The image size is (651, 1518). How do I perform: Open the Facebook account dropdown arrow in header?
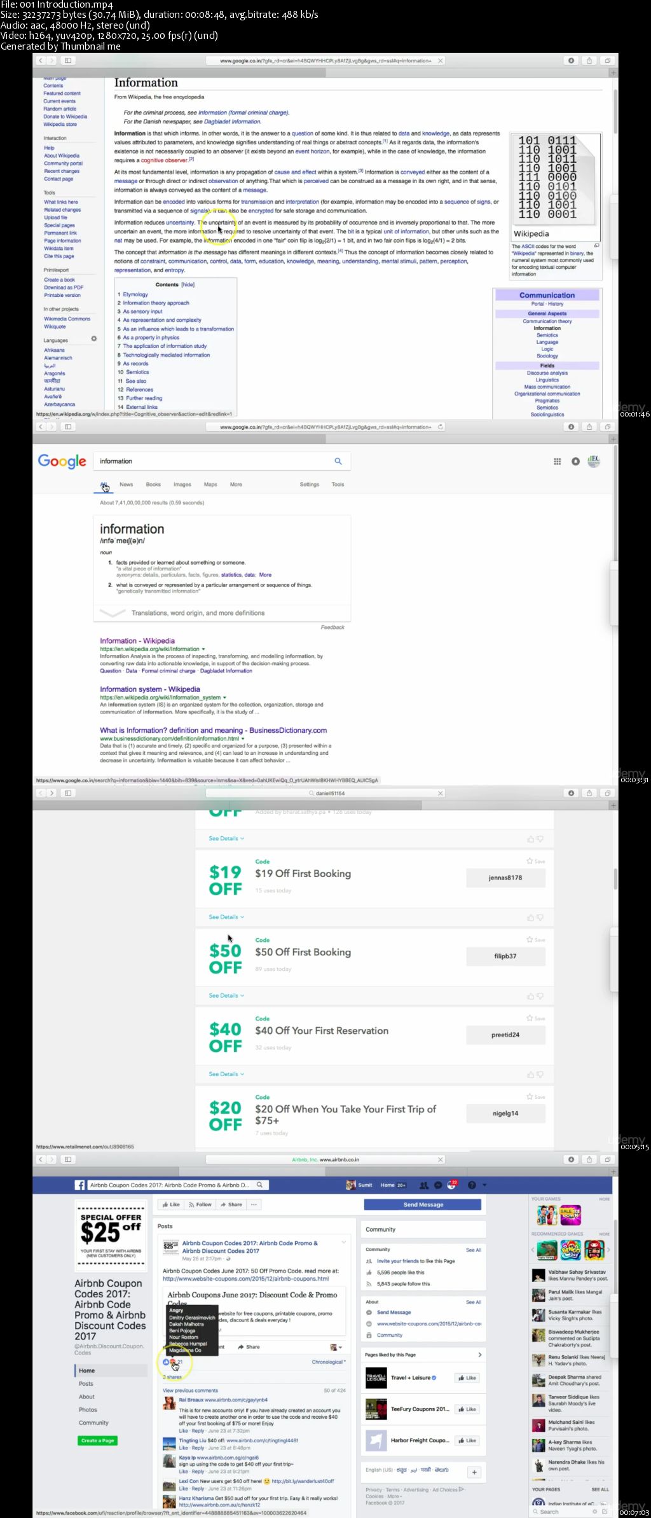click(484, 1185)
